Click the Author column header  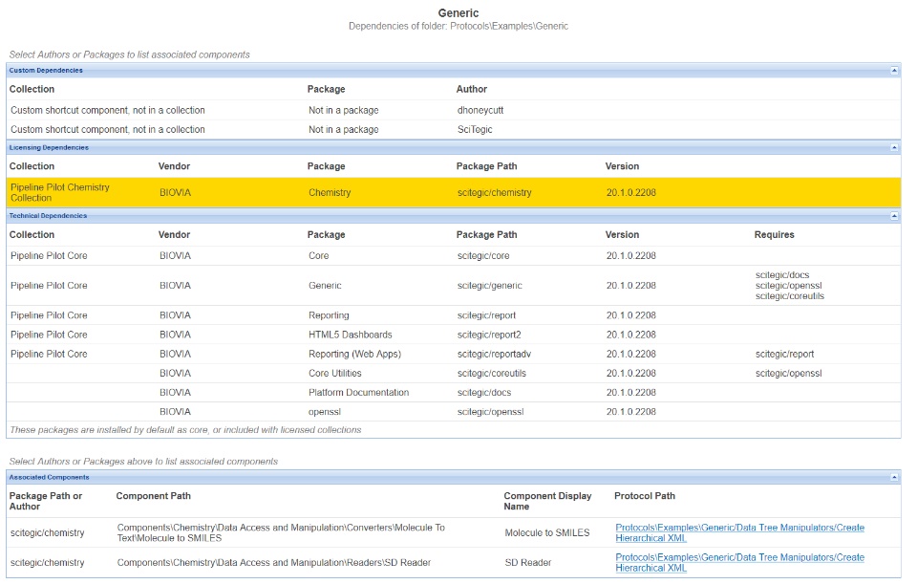(x=471, y=89)
